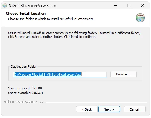
Task: Minimize the BlueScreenView Setup window
Action: tap(116, 5)
